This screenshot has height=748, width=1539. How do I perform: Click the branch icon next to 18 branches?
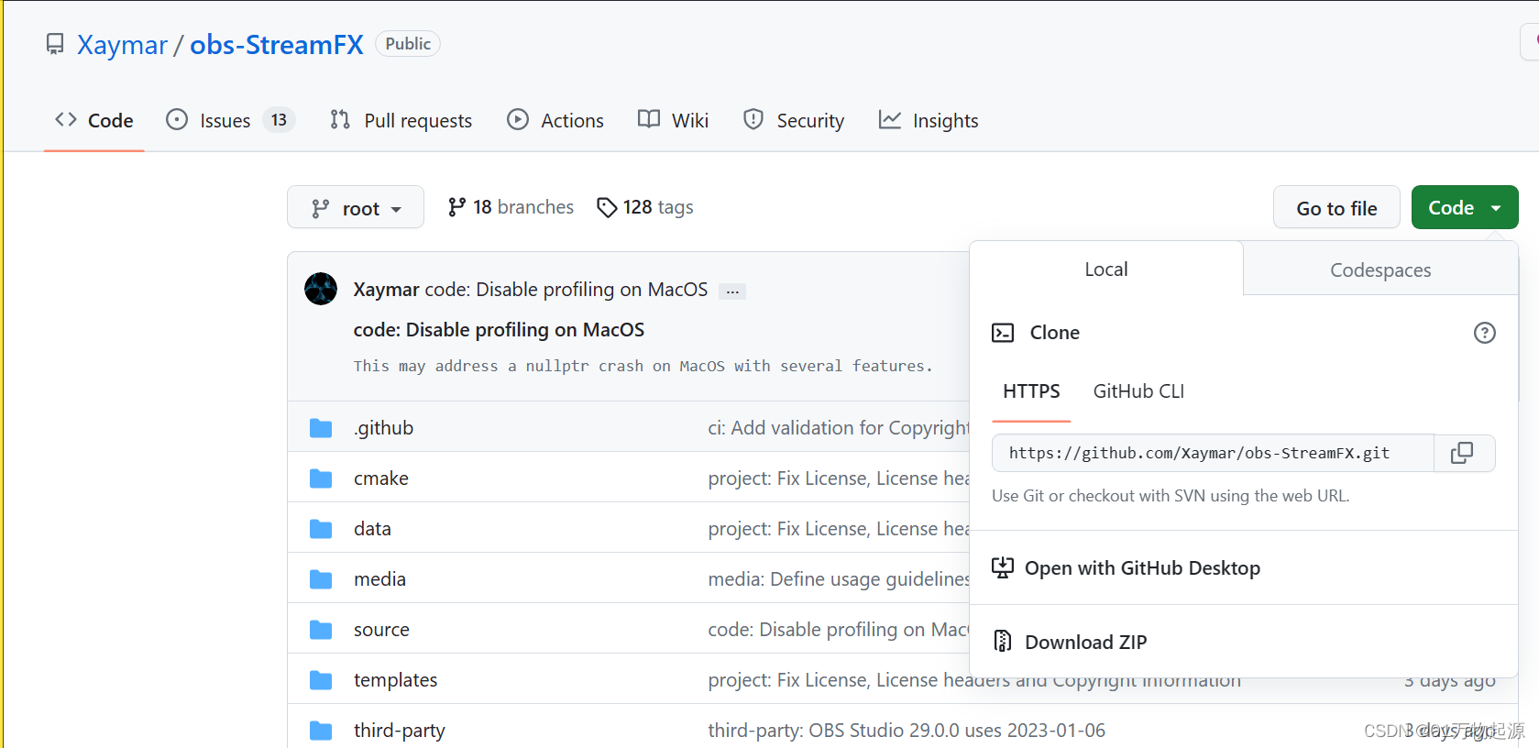(x=456, y=208)
